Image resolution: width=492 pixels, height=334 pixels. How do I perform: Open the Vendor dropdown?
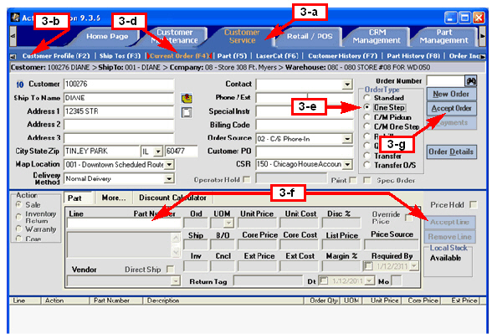coord(176,280)
